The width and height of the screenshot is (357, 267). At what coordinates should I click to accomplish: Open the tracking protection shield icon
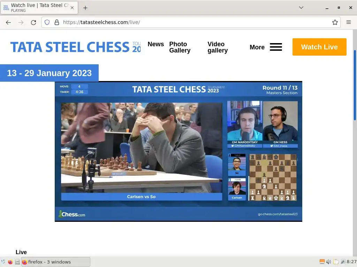[x=47, y=22]
